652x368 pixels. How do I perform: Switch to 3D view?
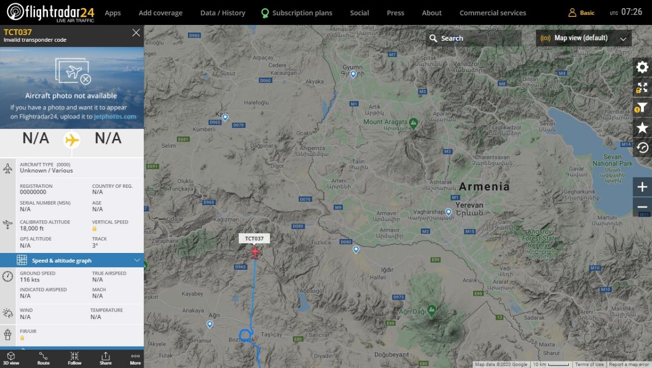pyautogui.click(x=11, y=358)
